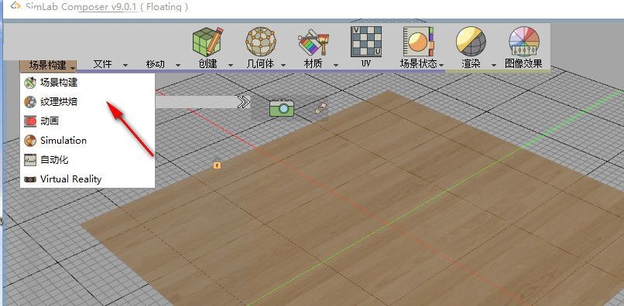Viewport: 624px width, 306px height.
Task: Select 场景构建 from the workbench list
Action: (87, 83)
